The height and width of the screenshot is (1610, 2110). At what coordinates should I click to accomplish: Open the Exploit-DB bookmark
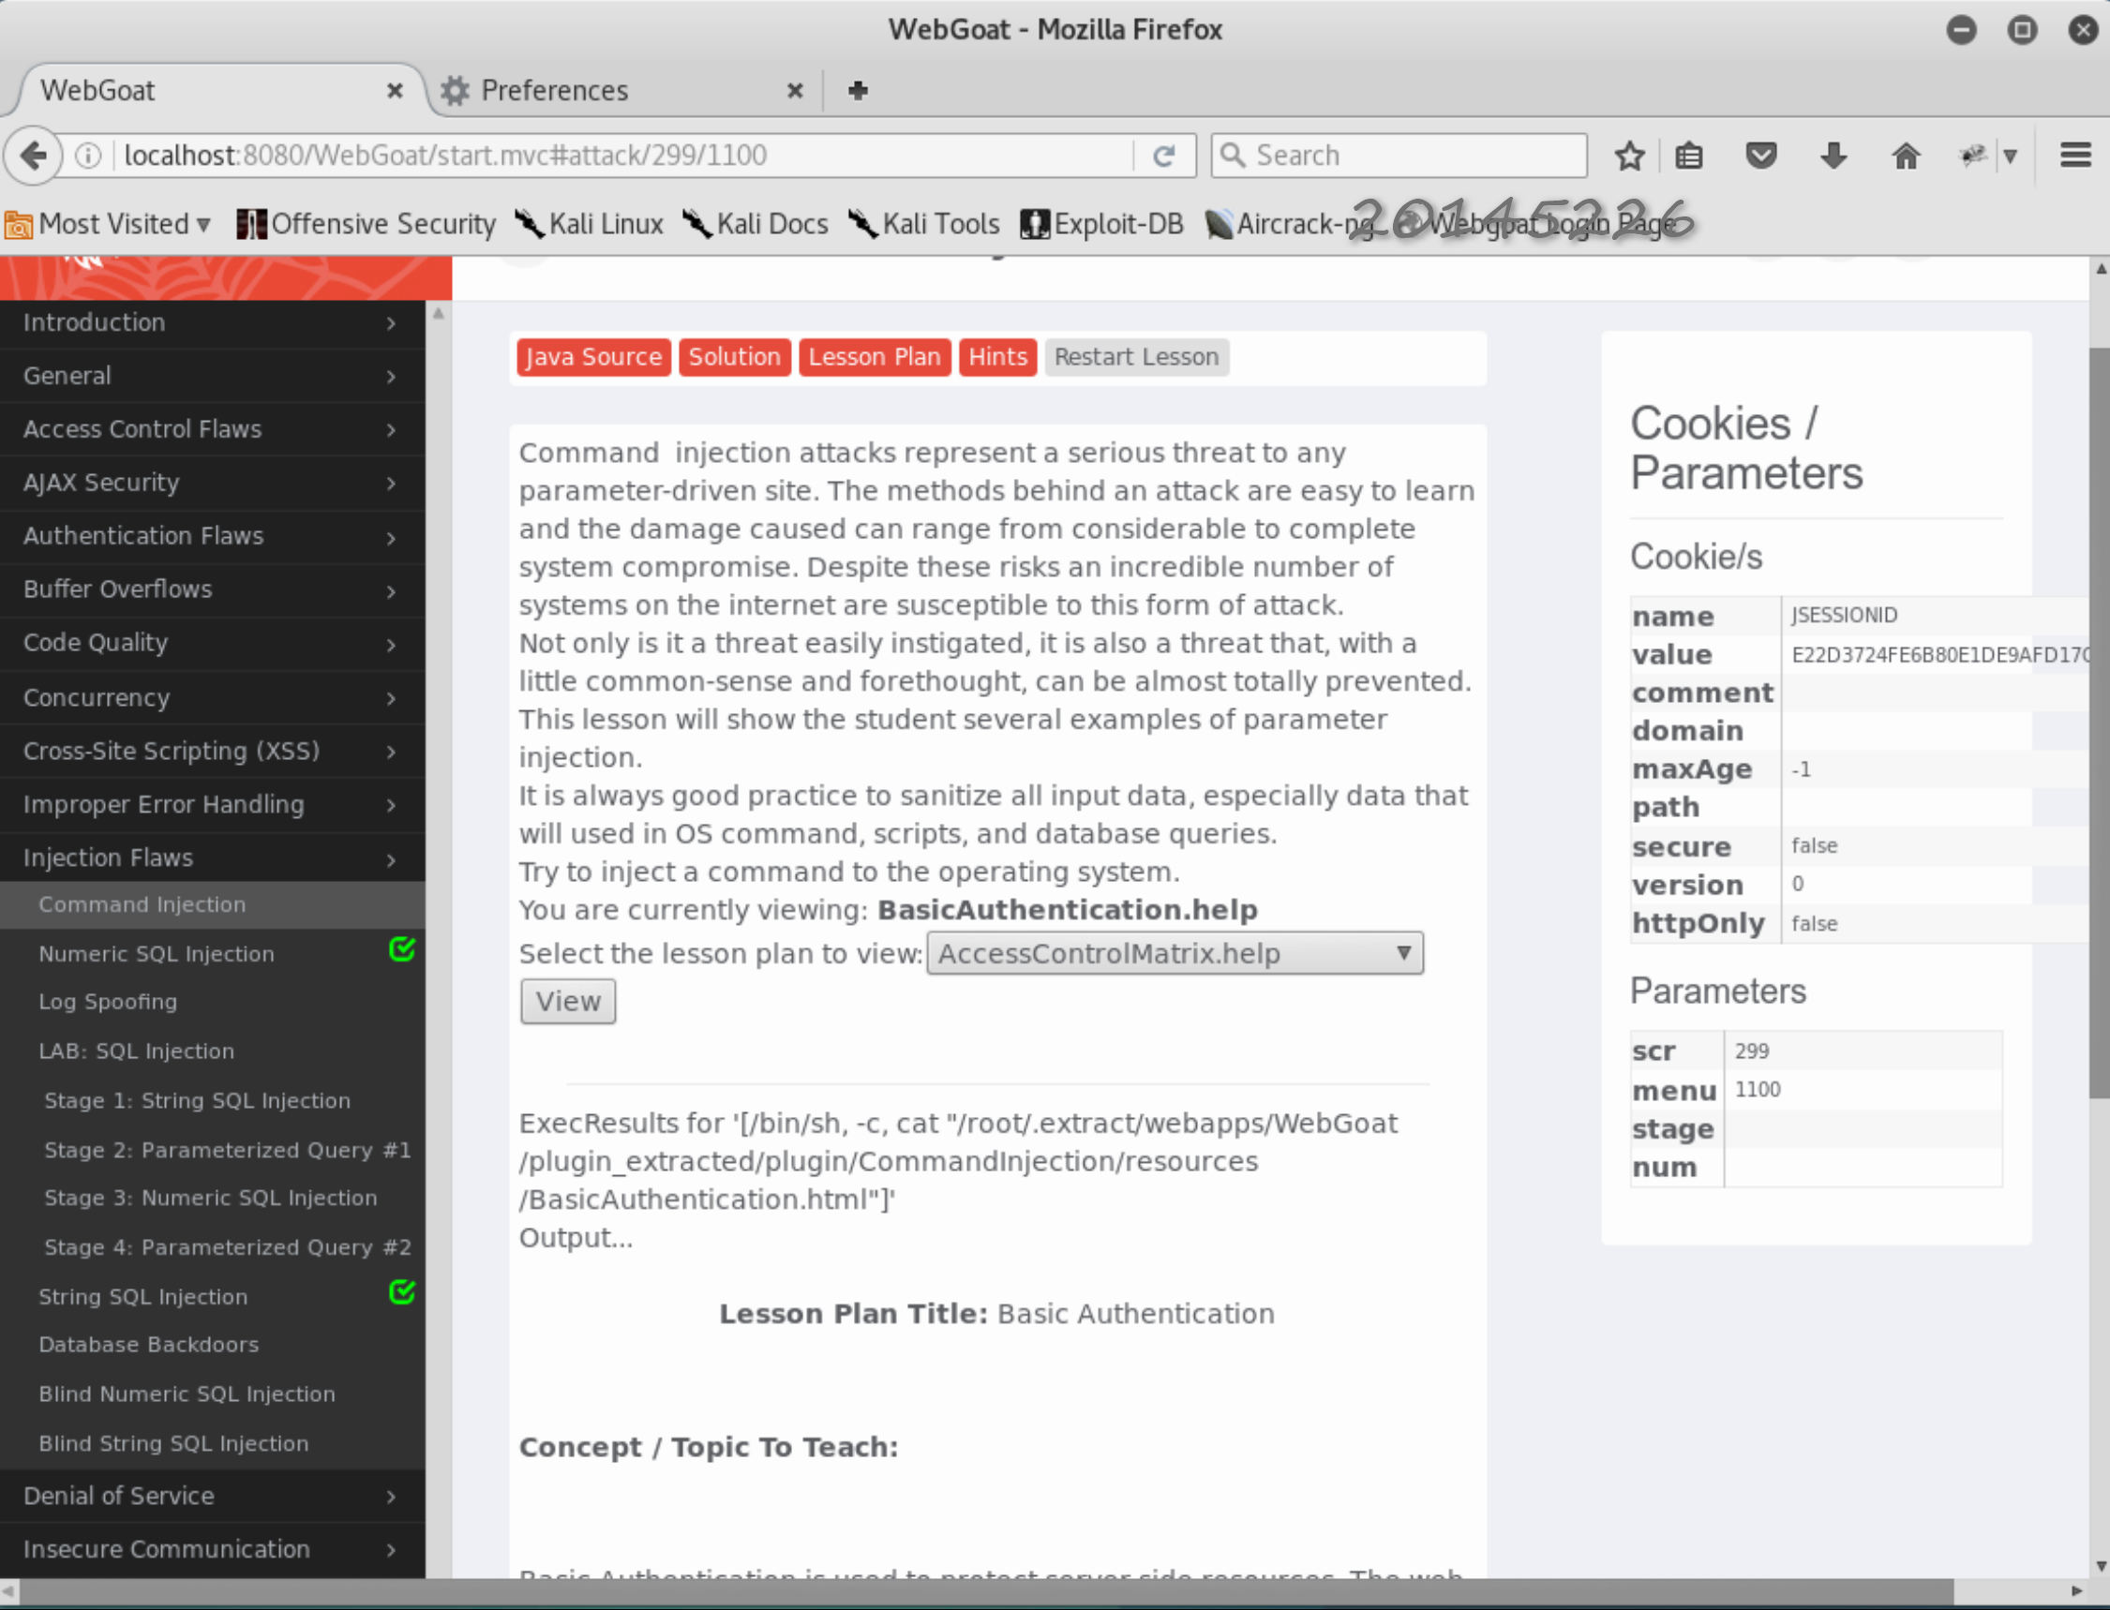[1102, 223]
